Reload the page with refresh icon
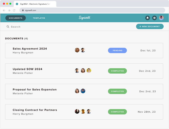This screenshot has width=169, height=129. 14,10
